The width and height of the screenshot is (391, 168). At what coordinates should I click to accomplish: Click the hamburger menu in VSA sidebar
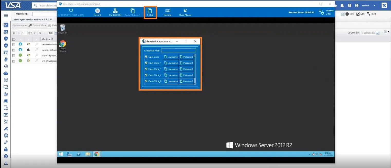click(6, 15)
